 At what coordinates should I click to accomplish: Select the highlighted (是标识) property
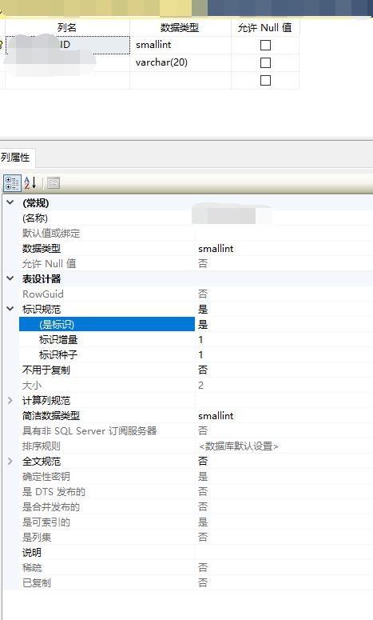click(x=107, y=324)
